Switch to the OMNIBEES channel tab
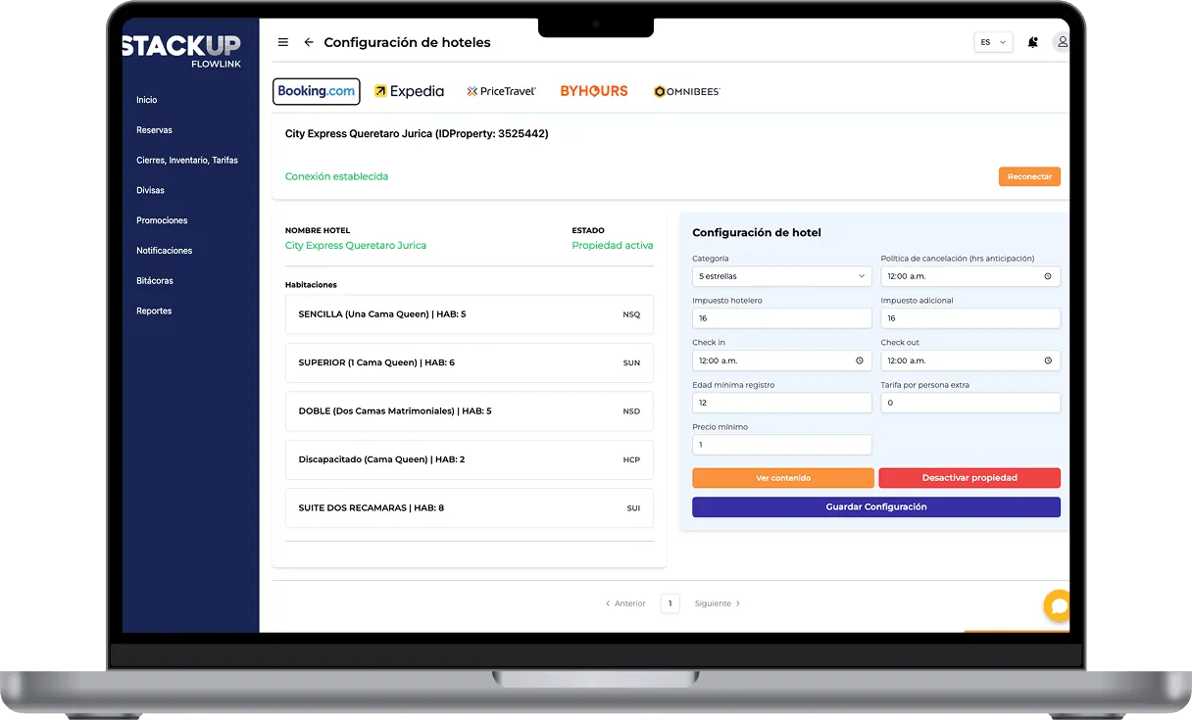This screenshot has width=1192, height=720. [686, 91]
